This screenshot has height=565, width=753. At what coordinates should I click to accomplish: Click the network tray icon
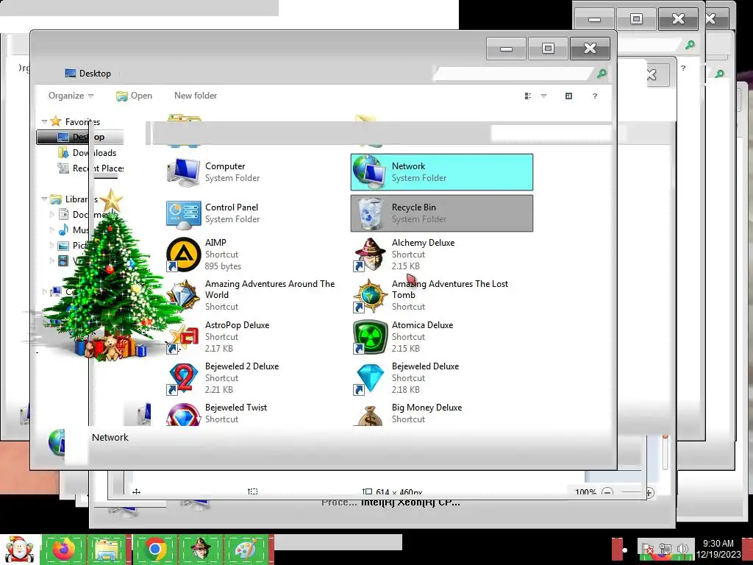[665, 549]
